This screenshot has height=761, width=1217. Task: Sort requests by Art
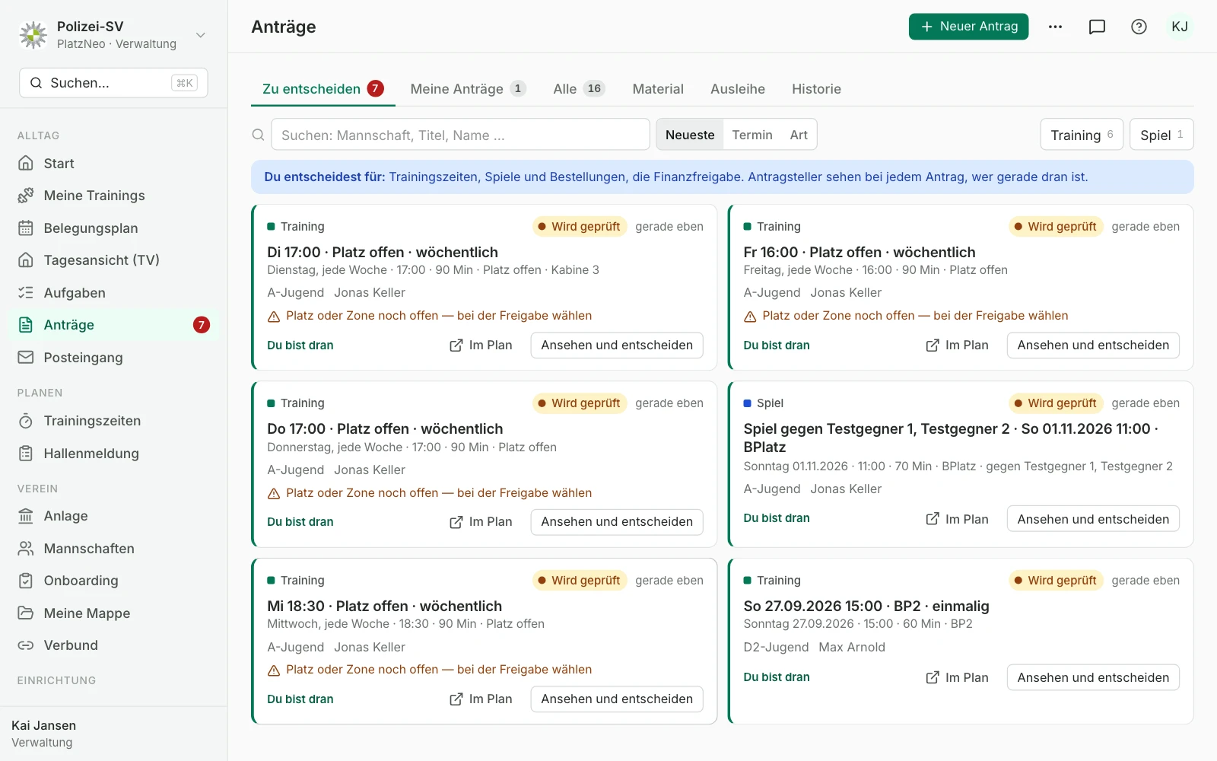click(x=799, y=135)
